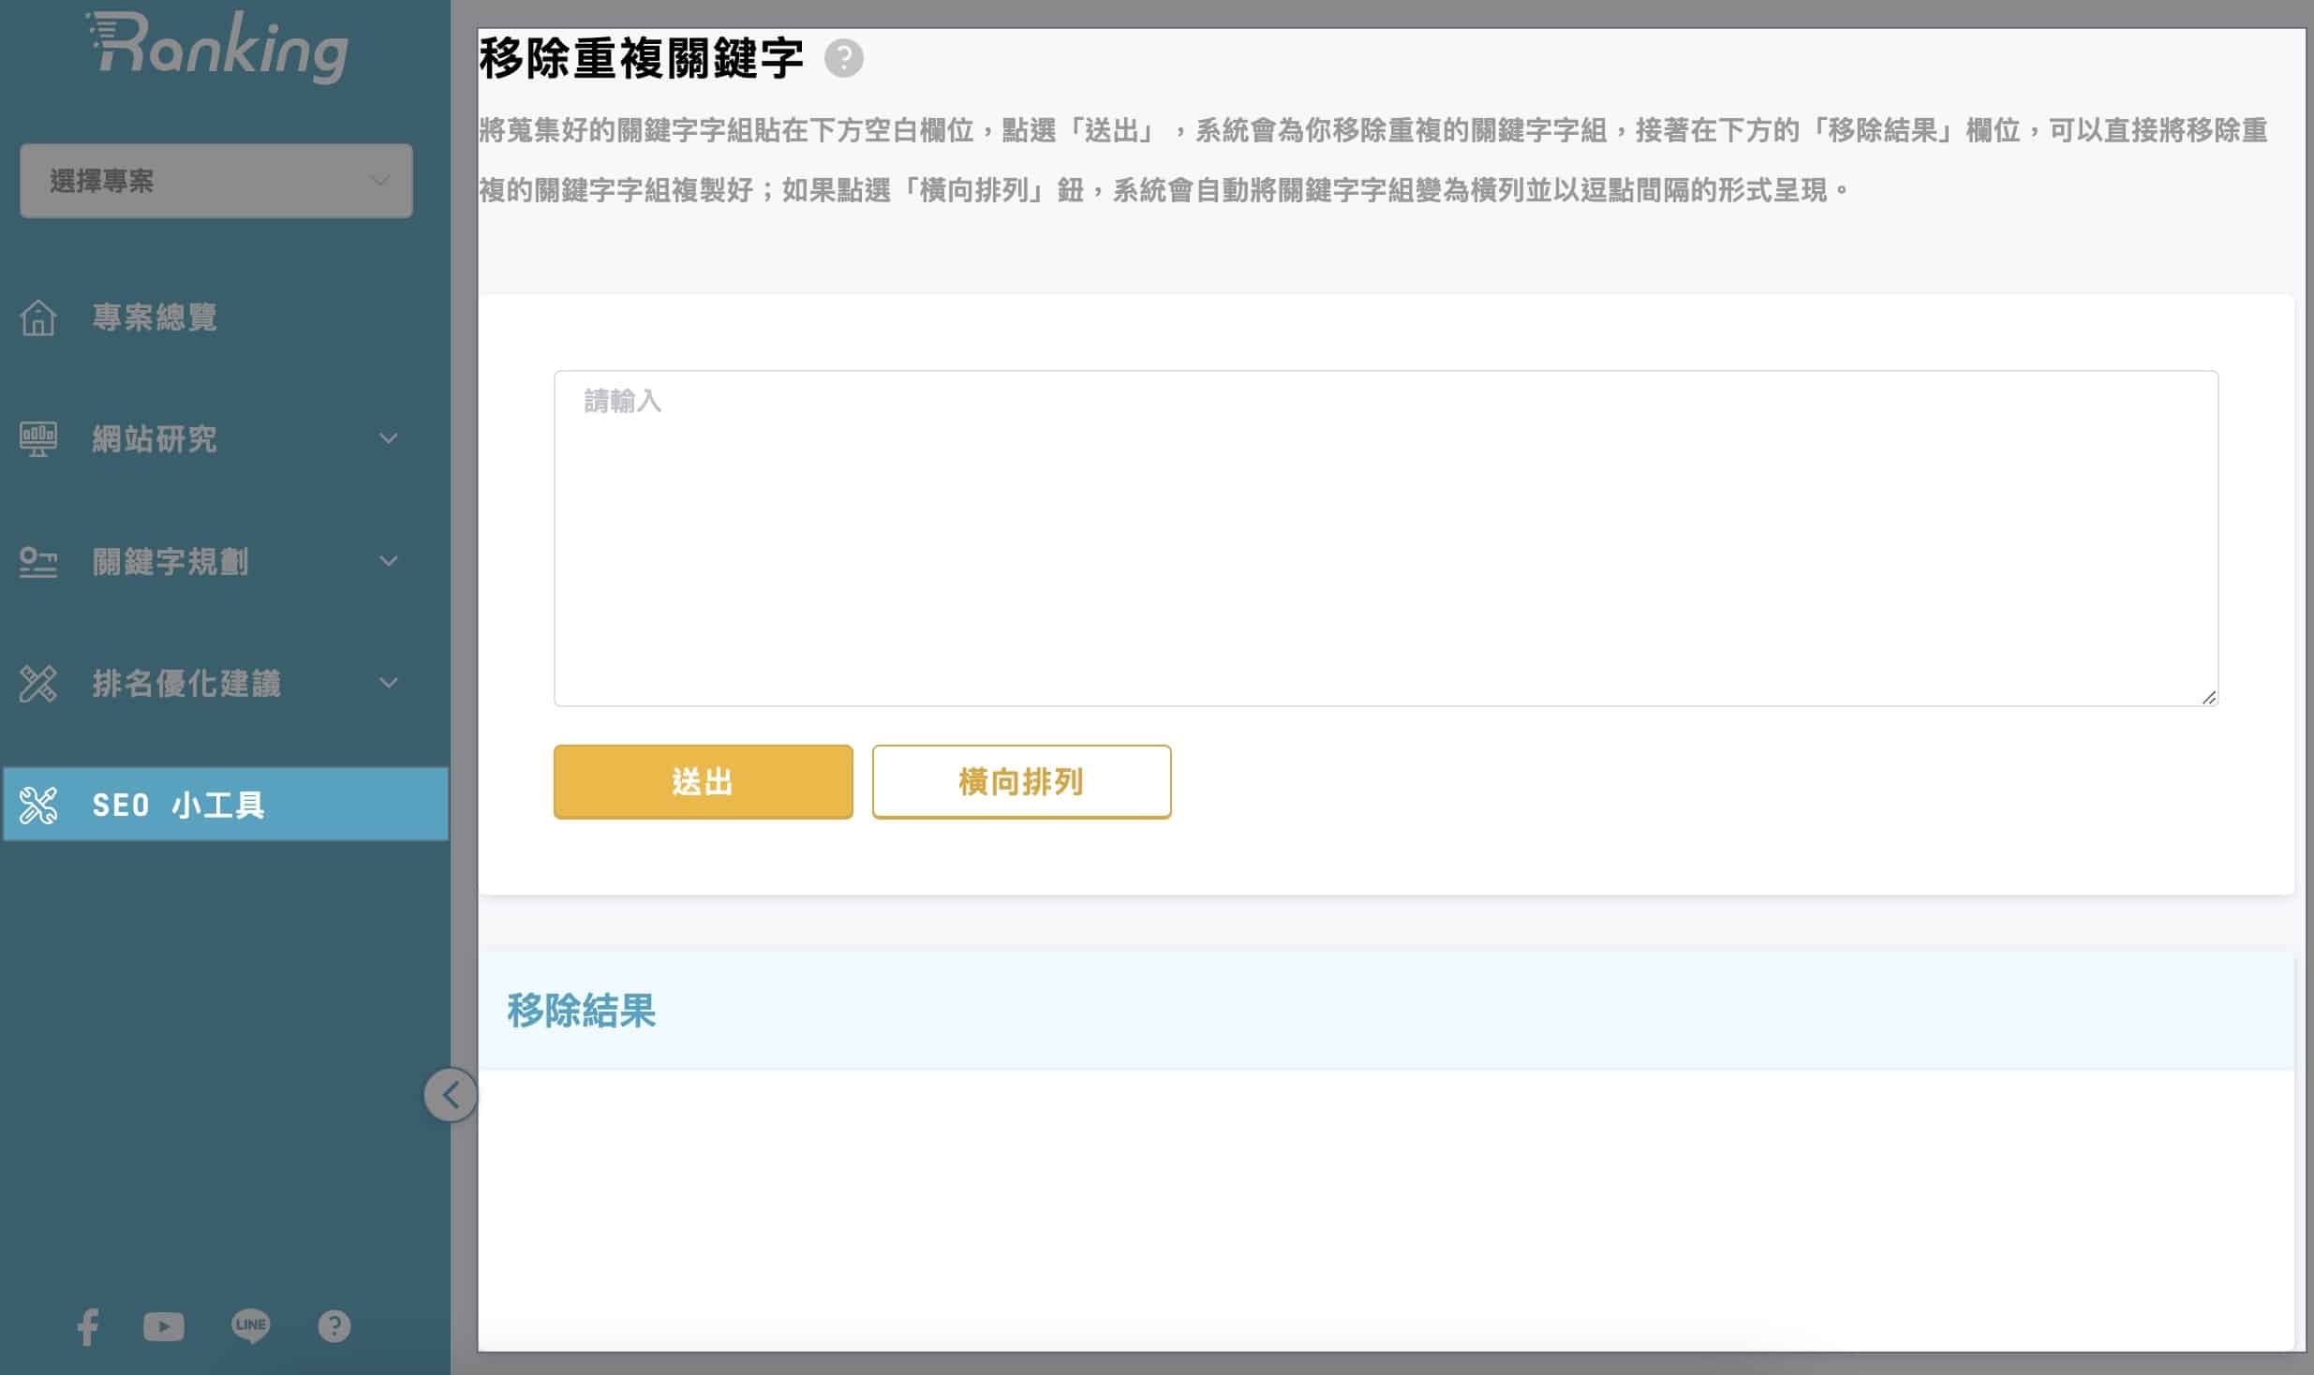
Task: Click the sidebar footer help icon
Action: pyautogui.click(x=334, y=1326)
